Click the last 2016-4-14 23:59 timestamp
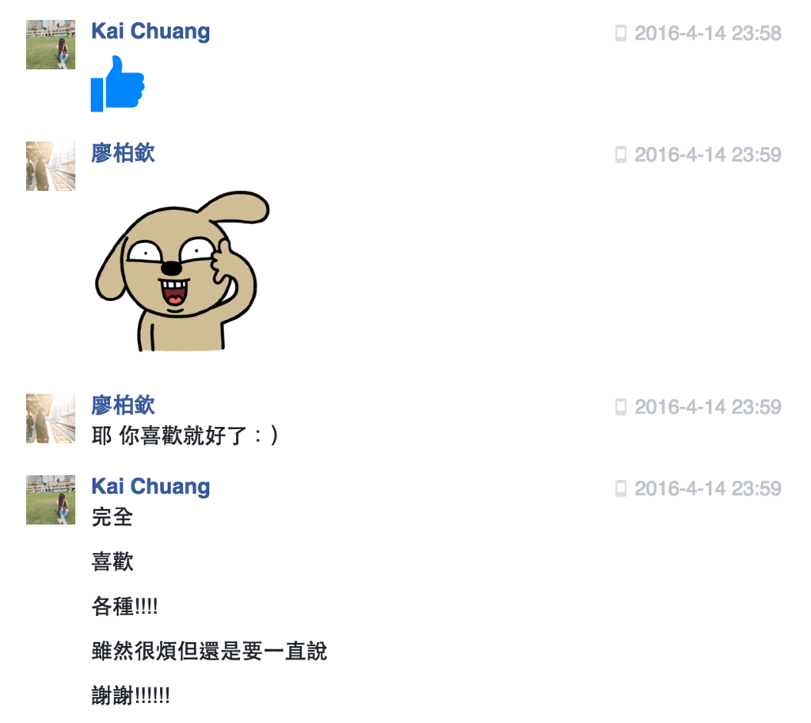The height and width of the screenshot is (723, 811). 707,489
